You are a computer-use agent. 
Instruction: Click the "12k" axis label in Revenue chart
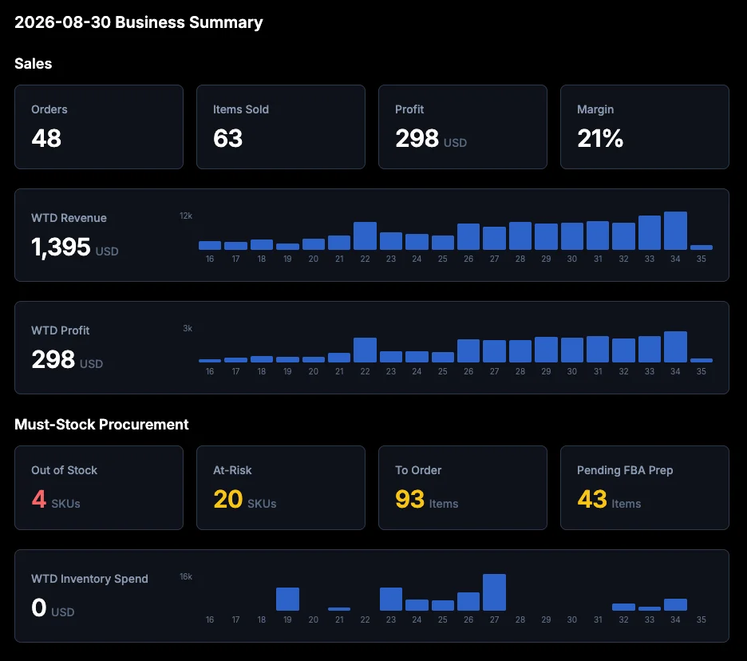186,216
